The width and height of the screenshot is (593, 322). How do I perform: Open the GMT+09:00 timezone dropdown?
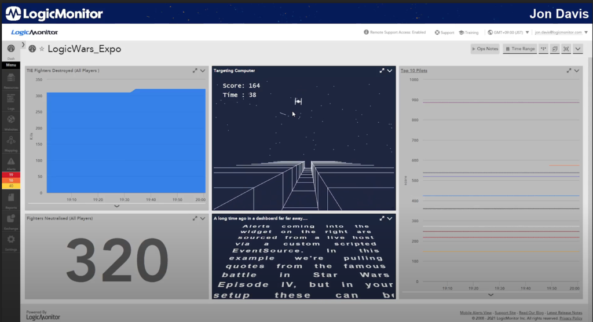click(508, 32)
